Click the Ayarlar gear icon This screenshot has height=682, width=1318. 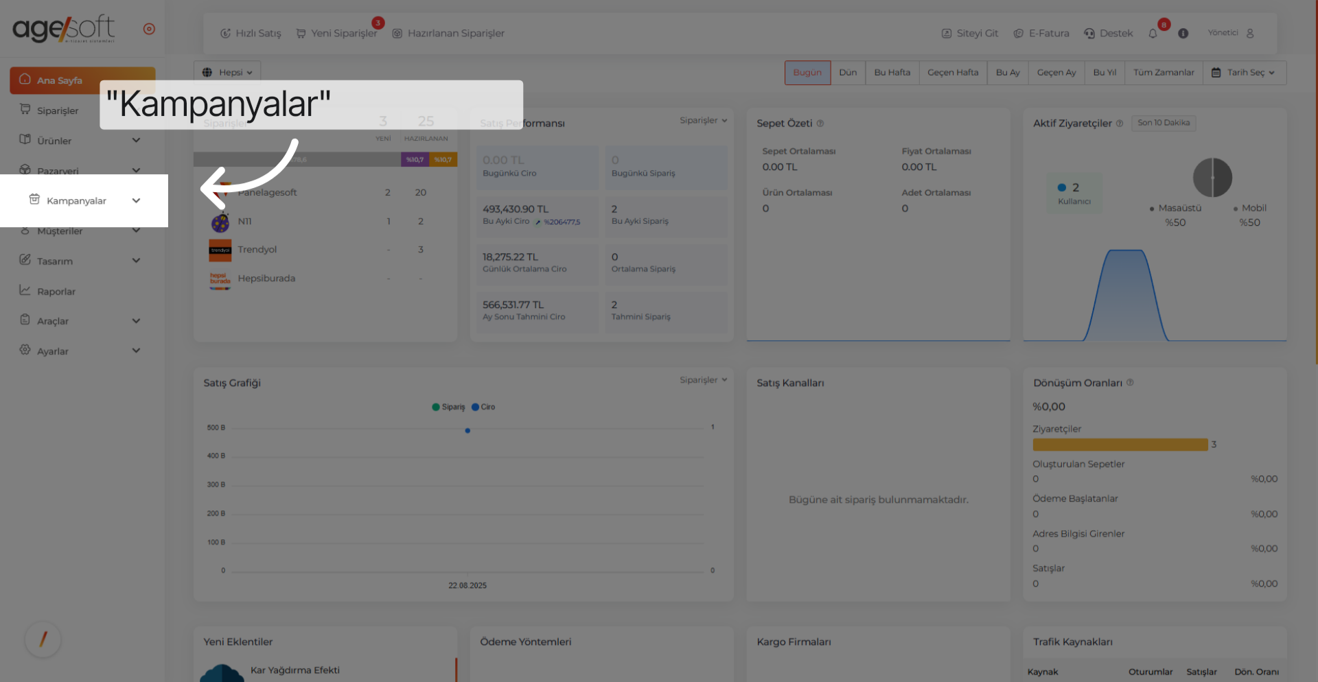tap(25, 350)
